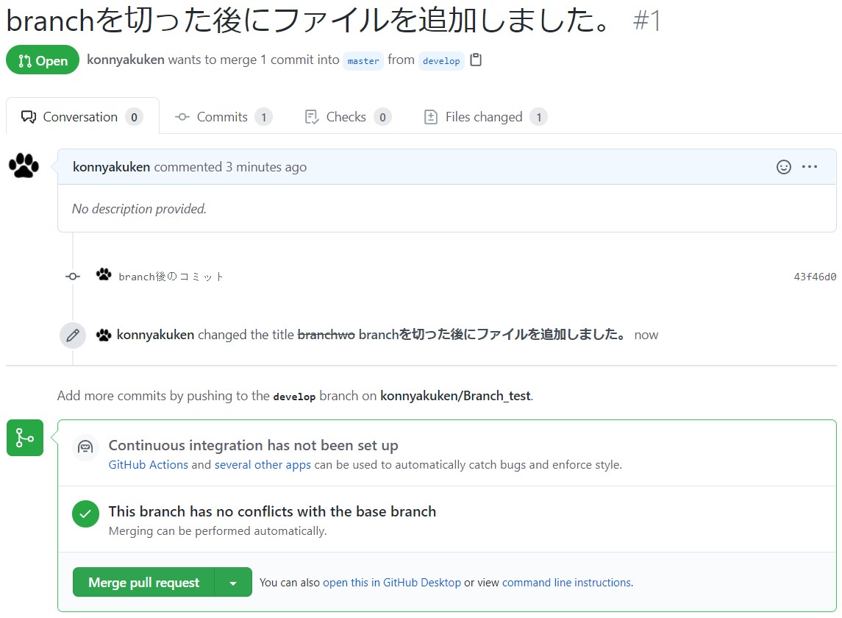Click the commit node icon on the timeline
Screen dimensions: 842x618
tap(73, 276)
